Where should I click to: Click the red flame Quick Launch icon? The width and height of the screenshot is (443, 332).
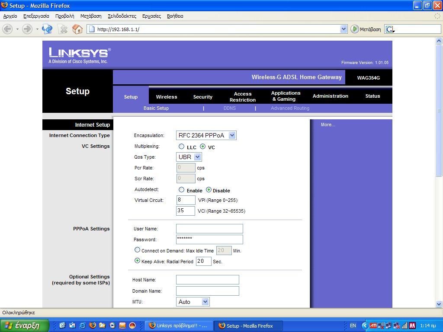coord(132,326)
